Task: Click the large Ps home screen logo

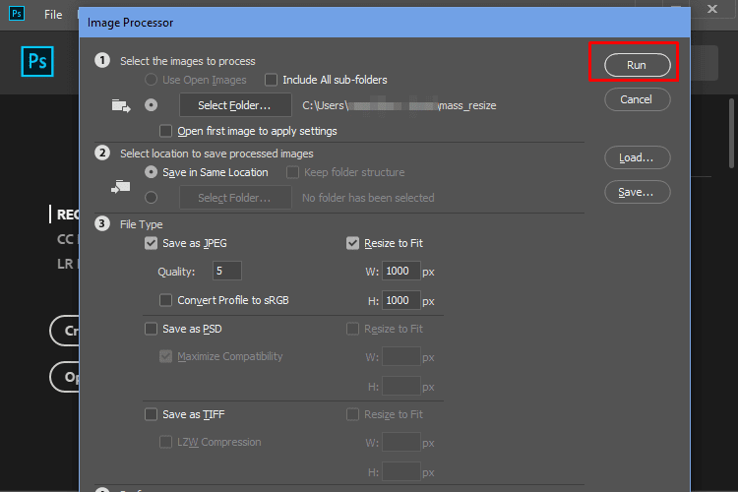Action: tap(37, 62)
